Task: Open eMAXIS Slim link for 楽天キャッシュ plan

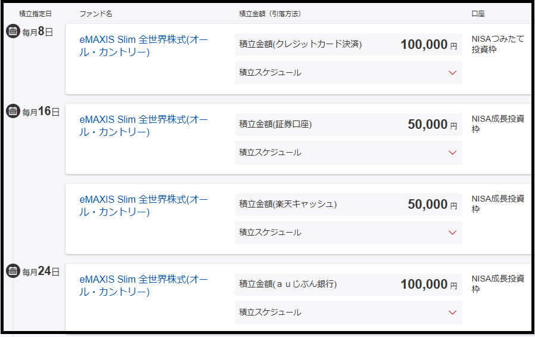Action: 143,205
